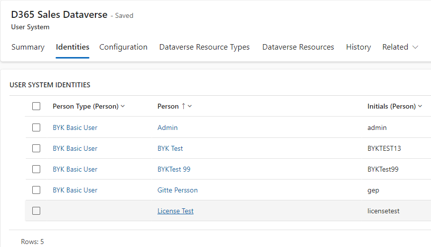Open Person Type (Person) column filter menu

[x=88, y=106]
